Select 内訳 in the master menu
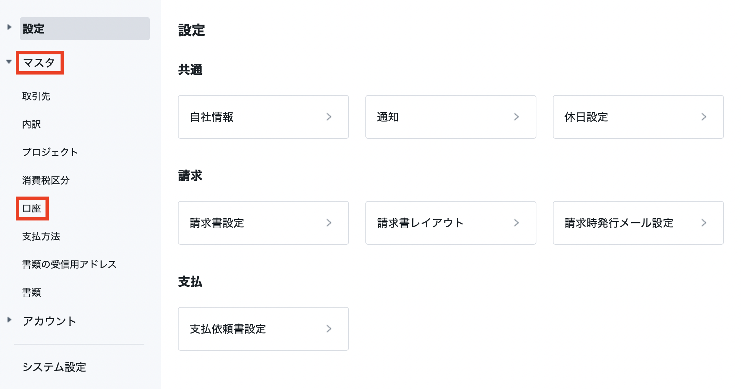The width and height of the screenshot is (741, 389). [31, 124]
